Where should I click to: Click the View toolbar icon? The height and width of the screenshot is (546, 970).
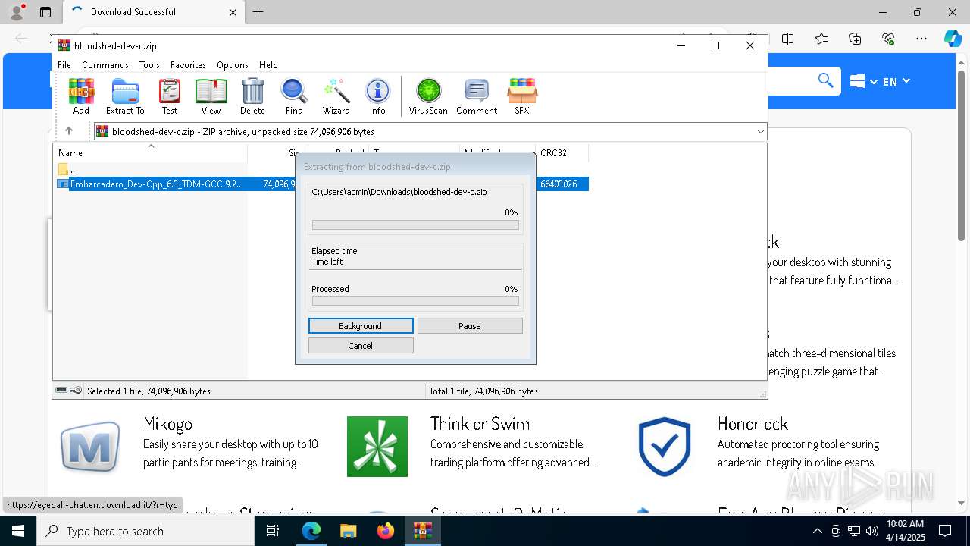[x=211, y=96]
